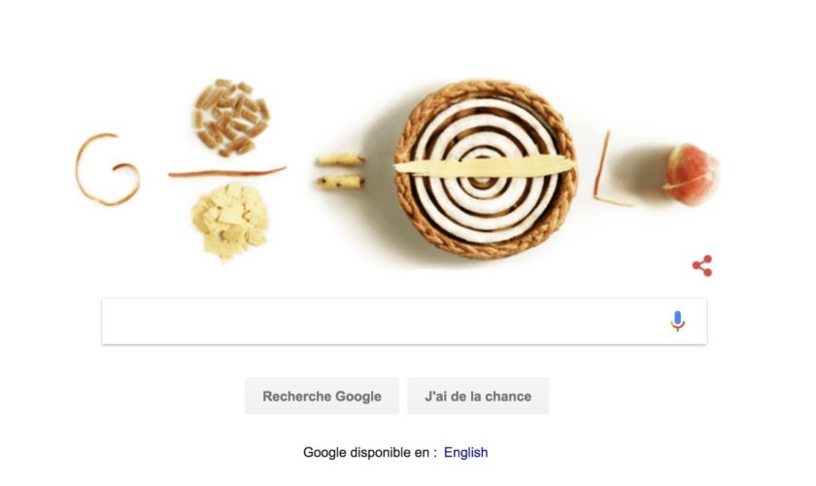Click the J'ai de la chance button

478,396
